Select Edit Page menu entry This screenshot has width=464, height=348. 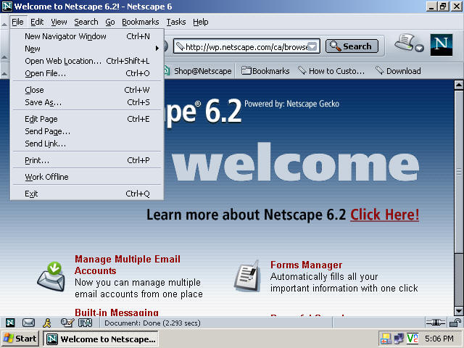[87, 119]
